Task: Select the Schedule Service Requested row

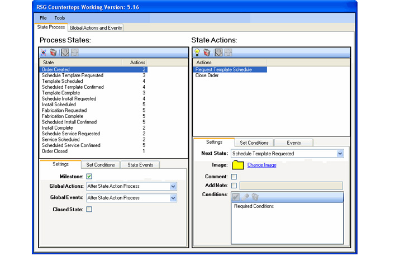Action: click(x=93, y=134)
